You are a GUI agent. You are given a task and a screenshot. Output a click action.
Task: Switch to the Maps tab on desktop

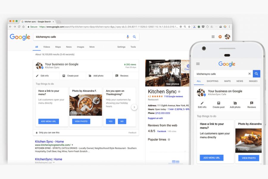pyautogui.click(x=58, y=47)
